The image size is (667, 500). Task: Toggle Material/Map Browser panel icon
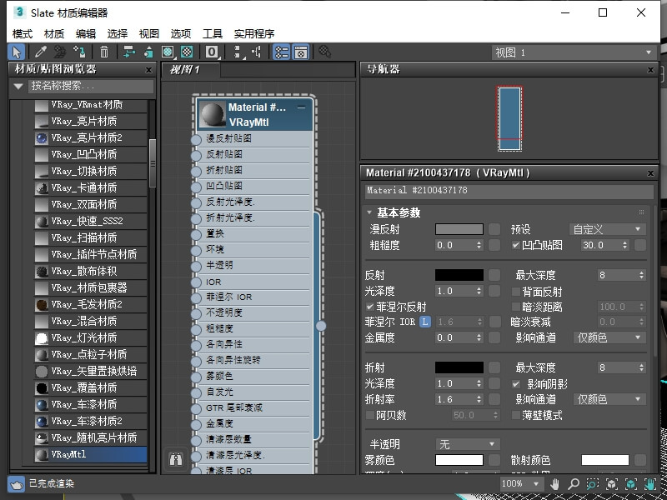[282, 52]
